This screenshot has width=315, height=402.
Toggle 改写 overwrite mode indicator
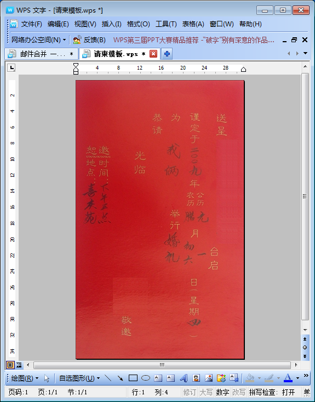pyautogui.click(x=238, y=392)
